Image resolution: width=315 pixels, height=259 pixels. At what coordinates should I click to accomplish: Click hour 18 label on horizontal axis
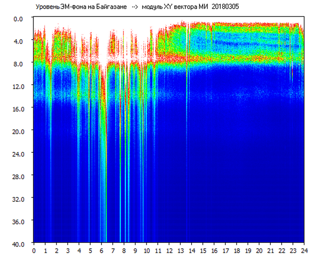(237, 251)
